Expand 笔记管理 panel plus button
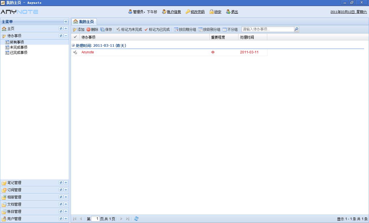369x223 pixels. pos(66,182)
